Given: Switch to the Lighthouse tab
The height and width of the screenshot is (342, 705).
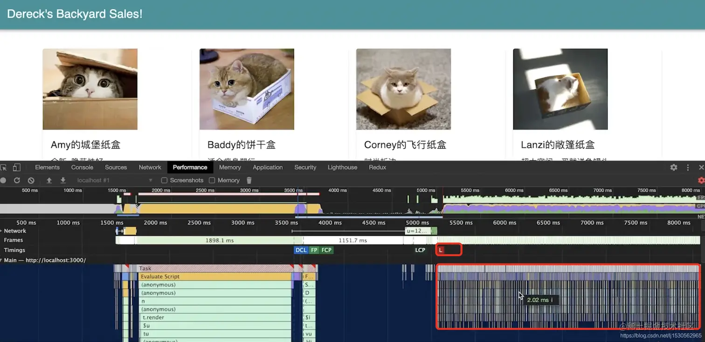Looking at the screenshot, I should (342, 167).
